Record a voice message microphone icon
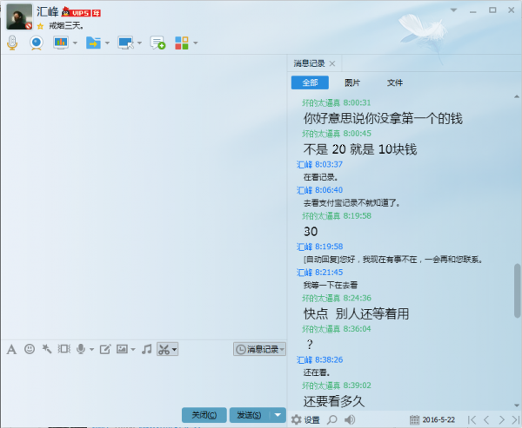 click(81, 349)
